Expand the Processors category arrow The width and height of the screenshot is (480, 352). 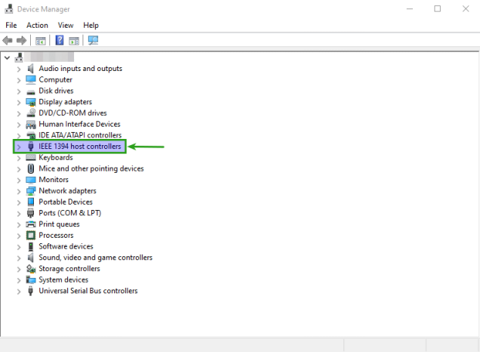(x=19, y=235)
